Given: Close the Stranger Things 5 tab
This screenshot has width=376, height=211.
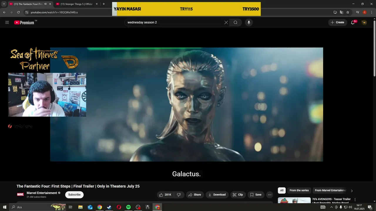Looking at the screenshot, I should coord(97,4).
